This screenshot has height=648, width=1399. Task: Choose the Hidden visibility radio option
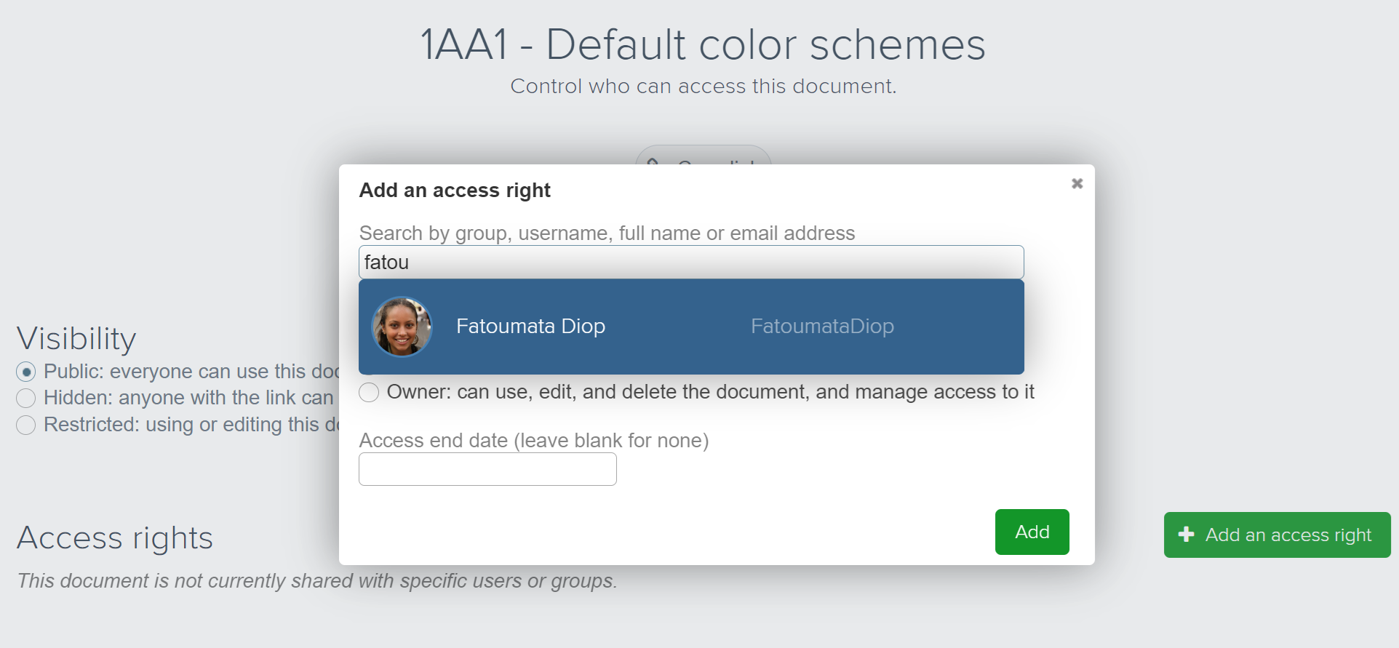26,399
